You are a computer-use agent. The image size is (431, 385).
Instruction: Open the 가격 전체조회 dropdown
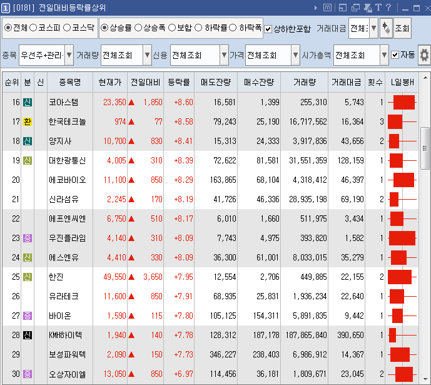pyautogui.click(x=295, y=55)
